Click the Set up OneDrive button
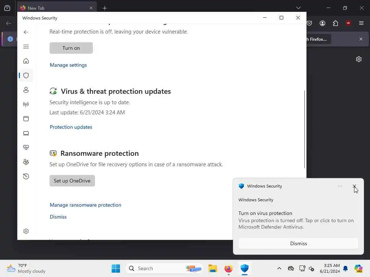The image size is (370, 277). [x=72, y=181]
